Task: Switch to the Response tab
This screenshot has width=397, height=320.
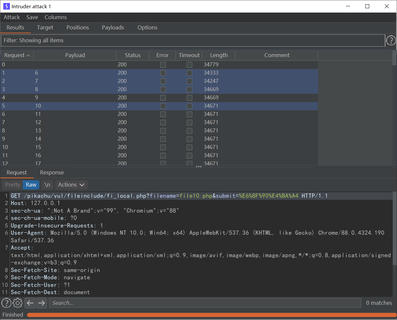Action: (52, 172)
